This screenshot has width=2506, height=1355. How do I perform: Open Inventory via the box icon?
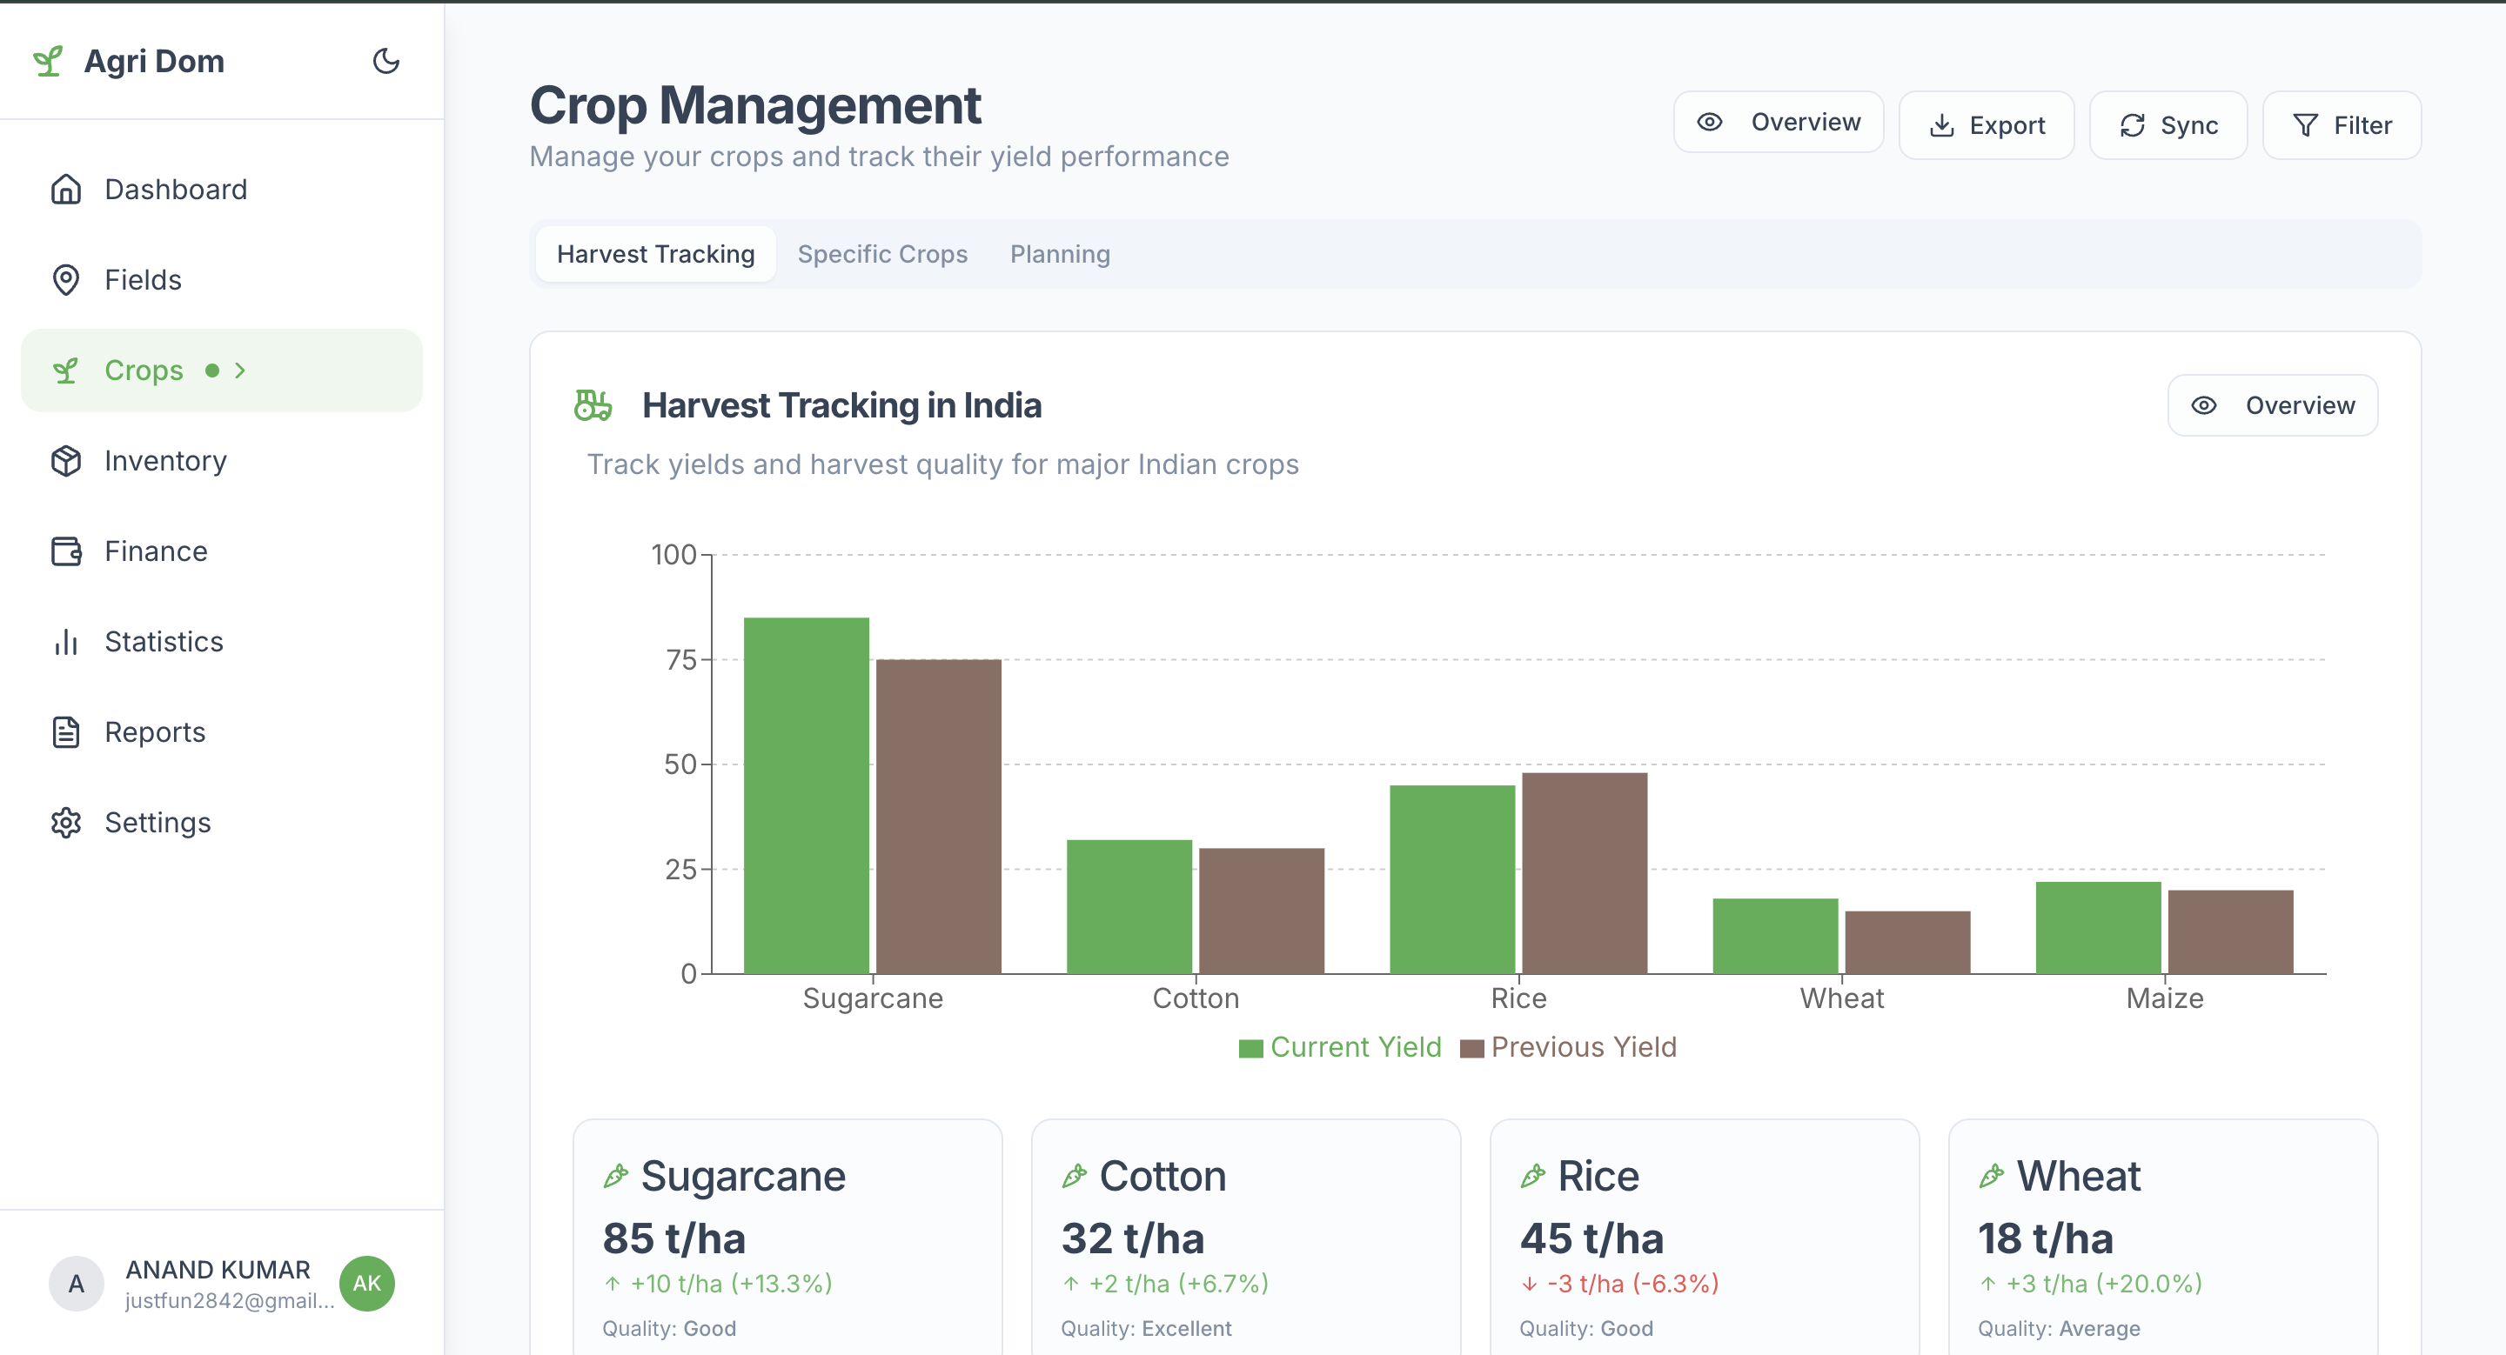pyautogui.click(x=66, y=461)
